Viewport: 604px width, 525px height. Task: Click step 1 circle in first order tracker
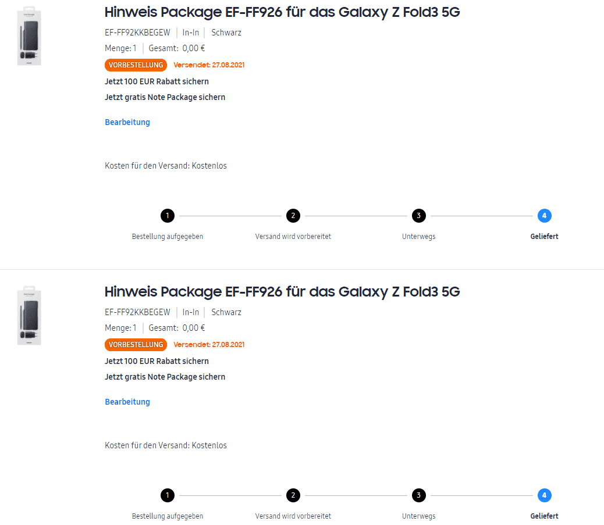(168, 216)
